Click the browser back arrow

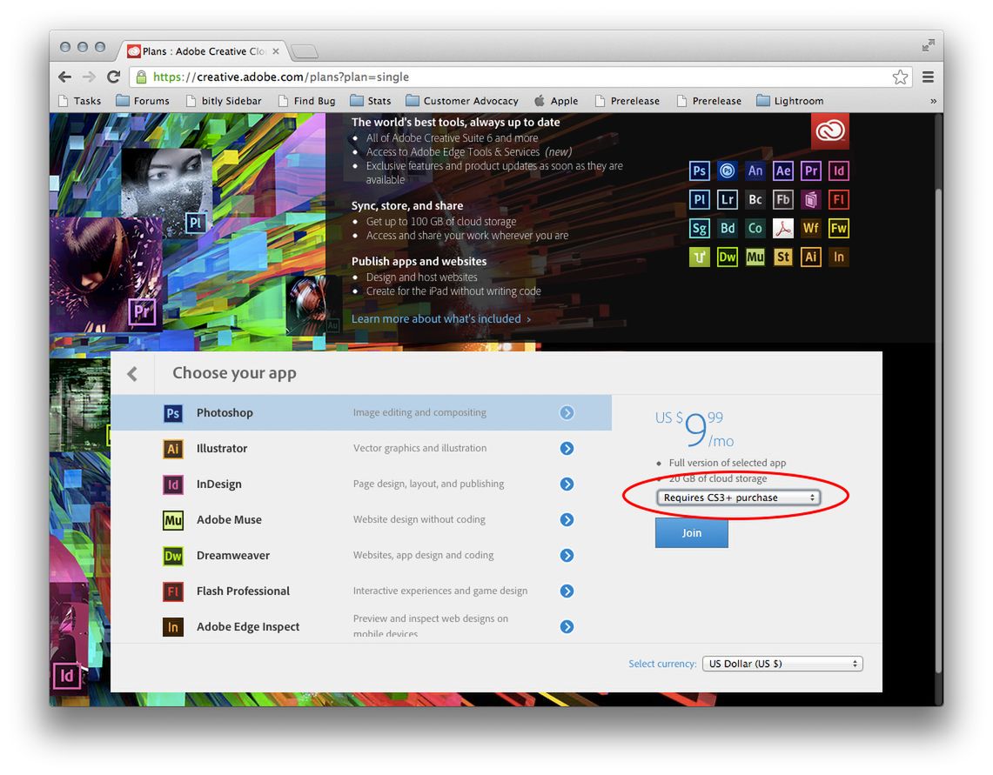pos(64,77)
